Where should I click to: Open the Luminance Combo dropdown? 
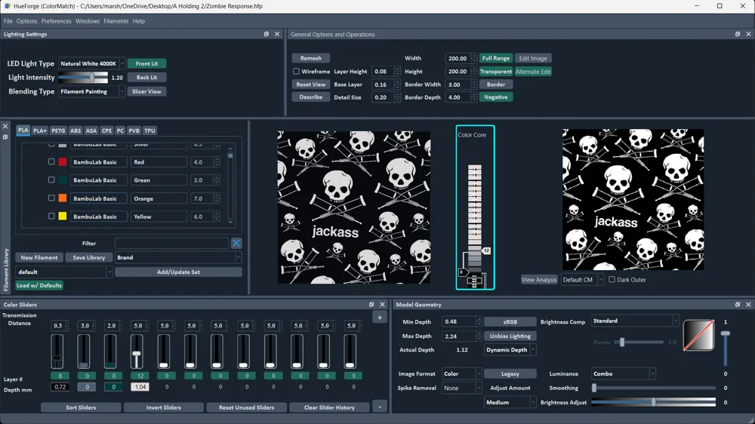point(623,373)
